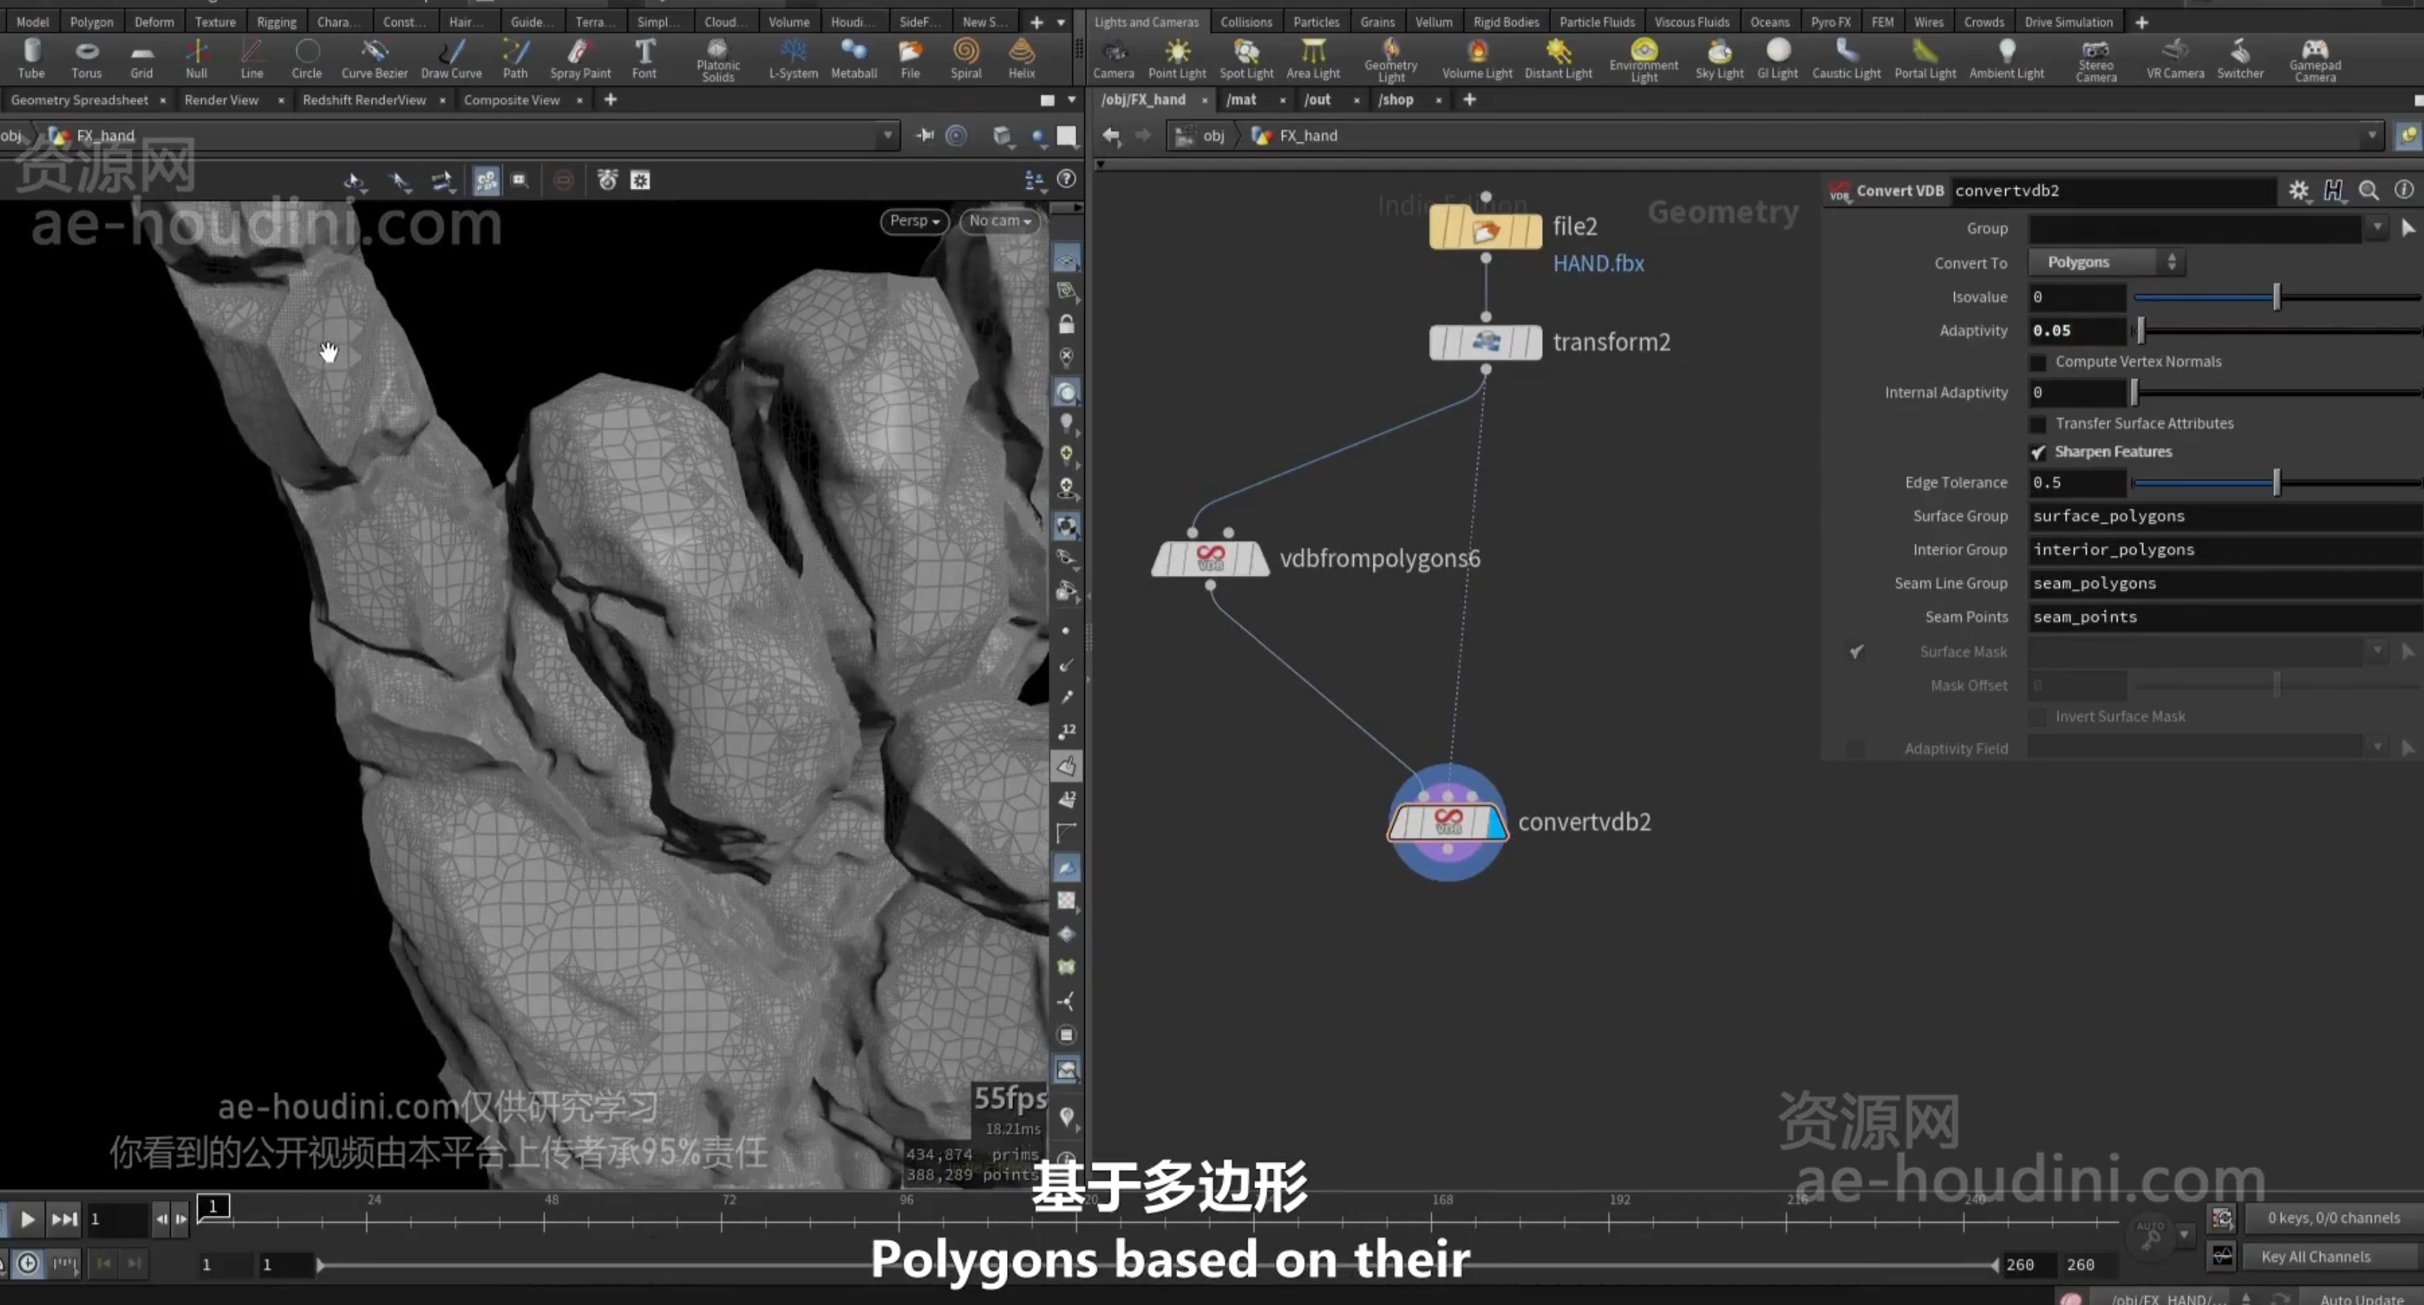Click the Gamepad Camera shelf tool
The image size is (2424, 1305).
2315,60
